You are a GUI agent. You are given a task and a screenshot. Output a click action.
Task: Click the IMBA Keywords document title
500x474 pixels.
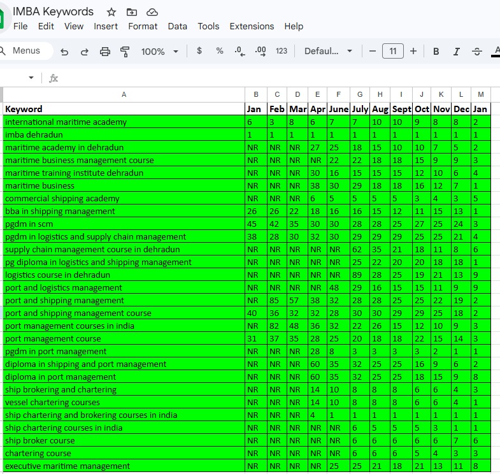point(53,11)
